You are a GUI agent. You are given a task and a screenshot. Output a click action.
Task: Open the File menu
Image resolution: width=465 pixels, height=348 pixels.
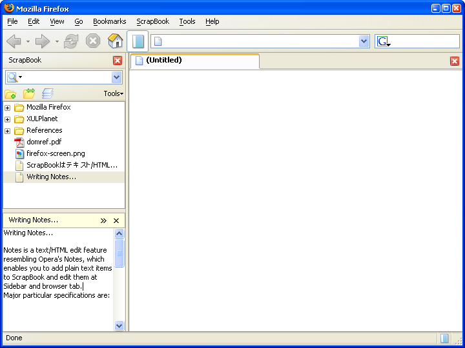click(12, 21)
